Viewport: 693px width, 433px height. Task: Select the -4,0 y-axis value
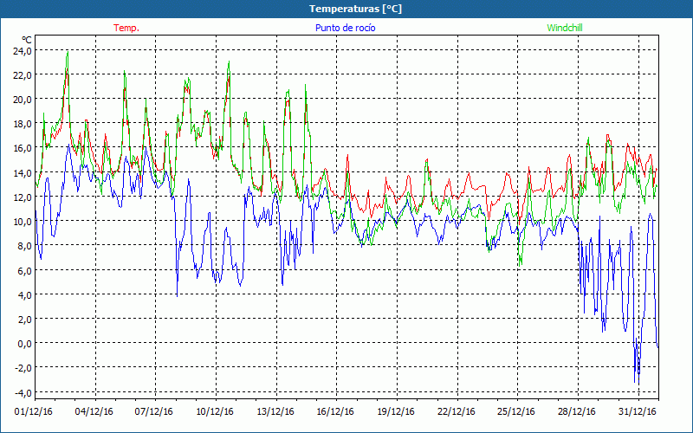point(23,392)
